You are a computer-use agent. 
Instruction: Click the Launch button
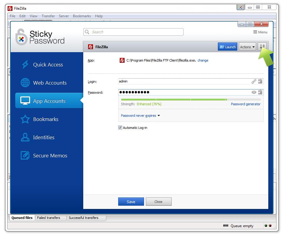point(227,47)
